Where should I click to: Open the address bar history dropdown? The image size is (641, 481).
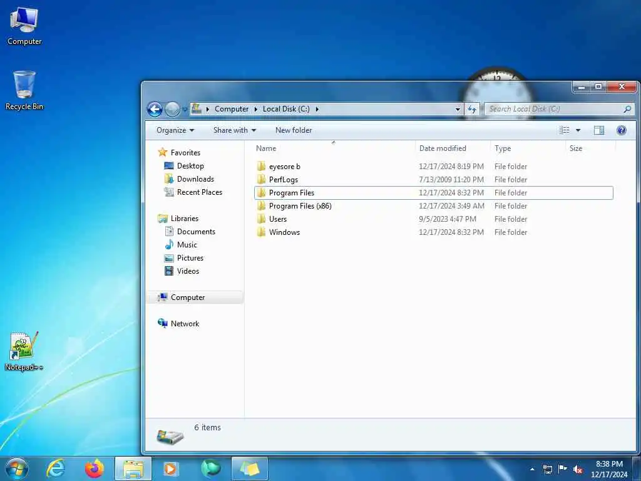[458, 109]
